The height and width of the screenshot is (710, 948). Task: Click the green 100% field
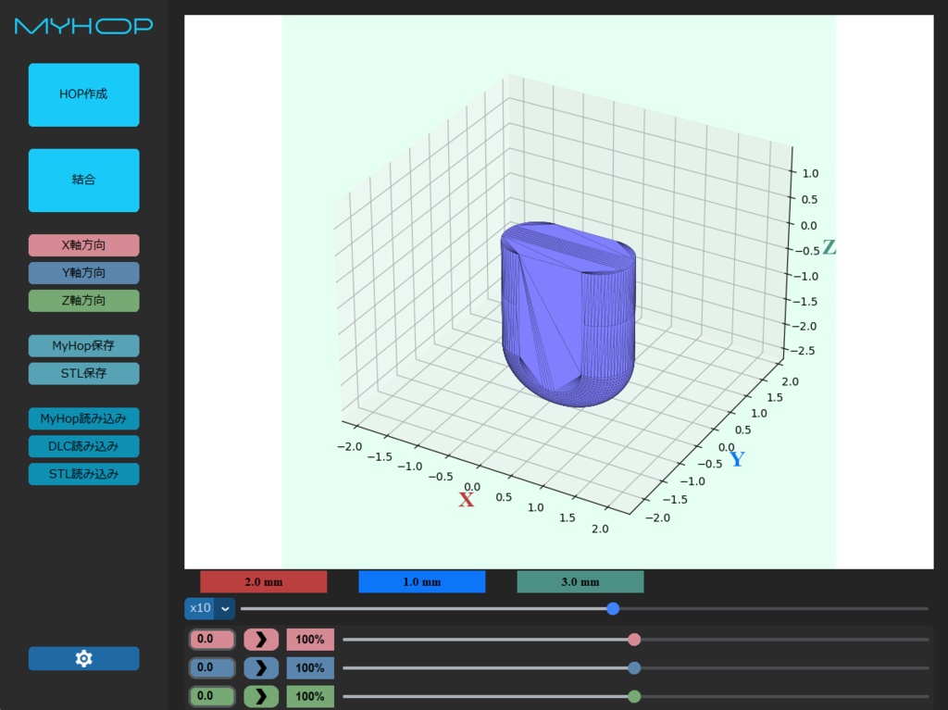[x=310, y=696]
